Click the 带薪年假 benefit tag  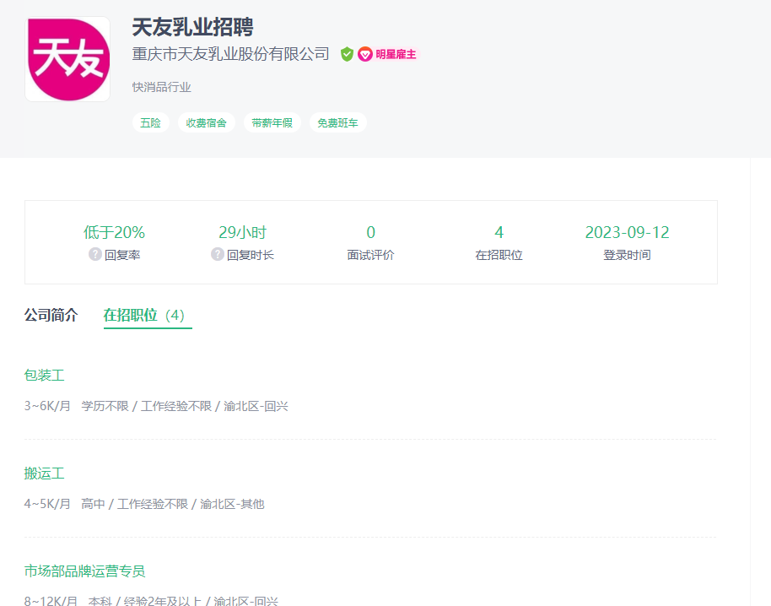click(x=272, y=122)
